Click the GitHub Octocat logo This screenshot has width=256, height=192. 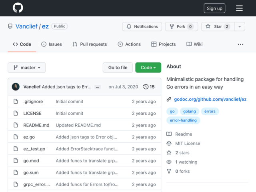[18, 8]
